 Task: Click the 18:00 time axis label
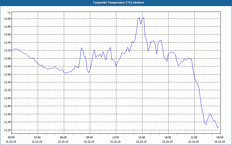[x=168, y=137]
